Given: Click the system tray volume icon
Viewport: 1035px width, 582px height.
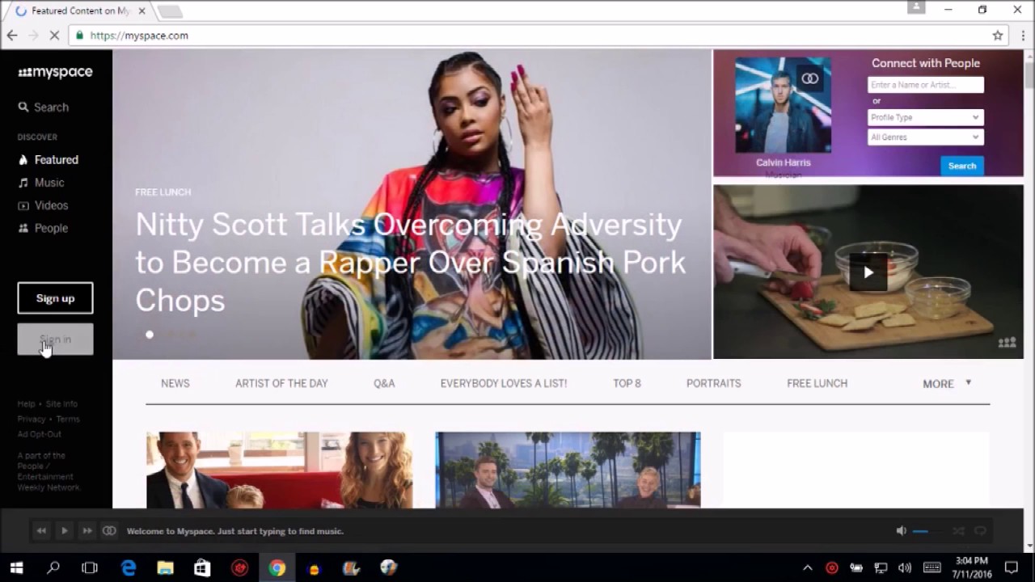Looking at the screenshot, I should 905,567.
